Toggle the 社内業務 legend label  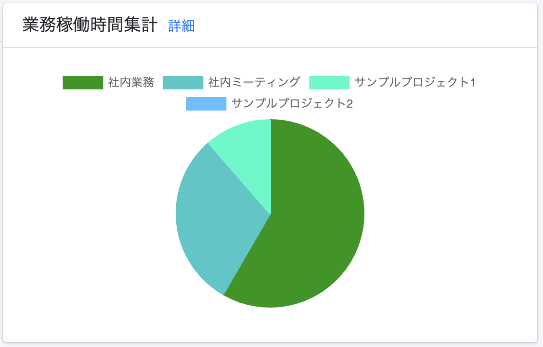[131, 83]
